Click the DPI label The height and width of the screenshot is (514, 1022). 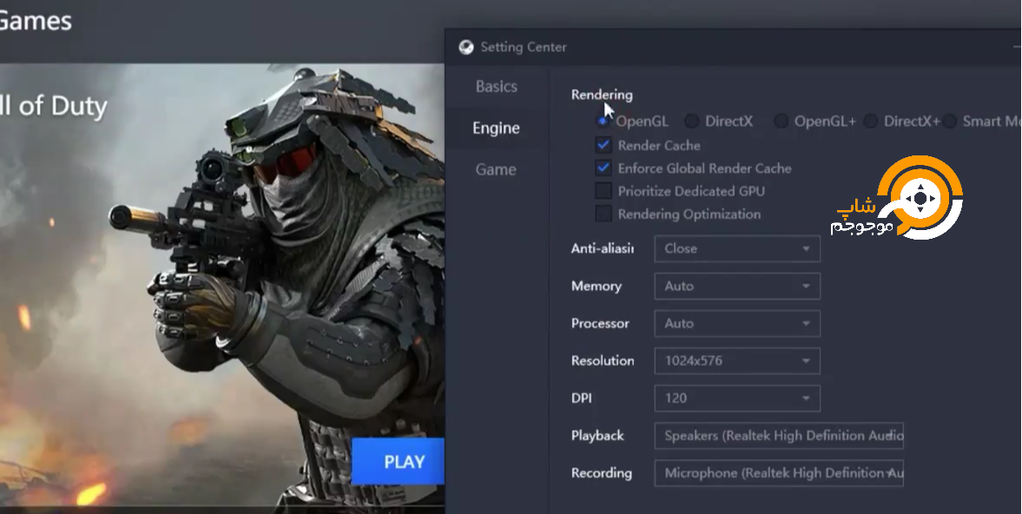point(582,398)
